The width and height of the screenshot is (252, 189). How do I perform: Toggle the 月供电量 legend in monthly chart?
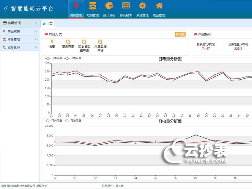pyautogui.click(x=57, y=120)
